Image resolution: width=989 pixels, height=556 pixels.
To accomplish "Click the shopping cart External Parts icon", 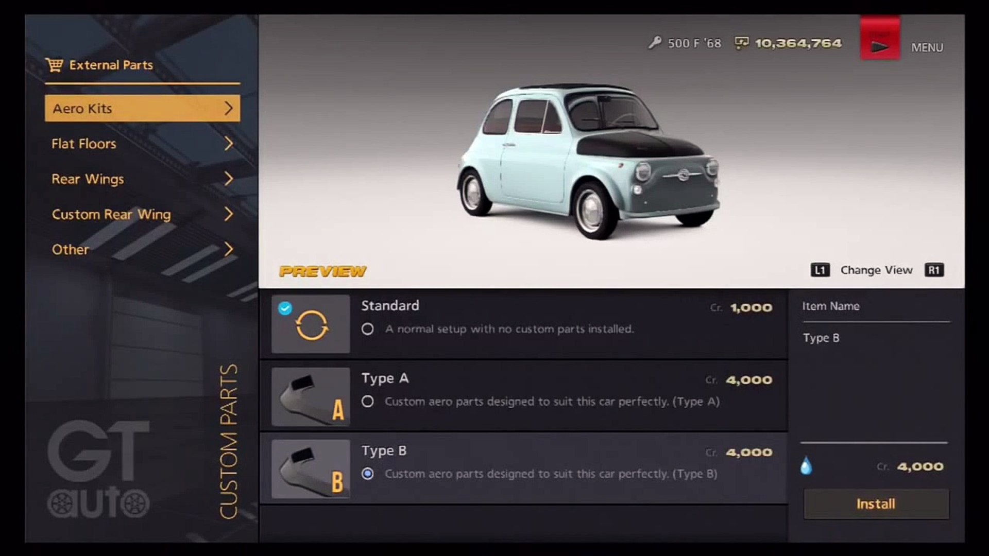I will (54, 65).
